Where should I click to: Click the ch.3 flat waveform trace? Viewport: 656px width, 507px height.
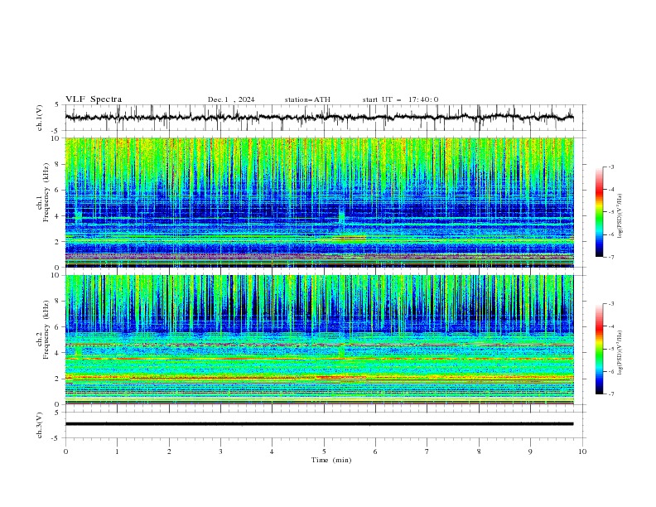pyautogui.click(x=319, y=424)
